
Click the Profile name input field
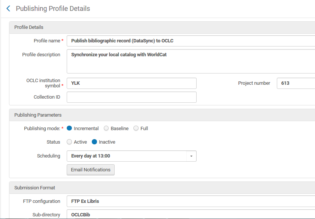click(x=190, y=40)
